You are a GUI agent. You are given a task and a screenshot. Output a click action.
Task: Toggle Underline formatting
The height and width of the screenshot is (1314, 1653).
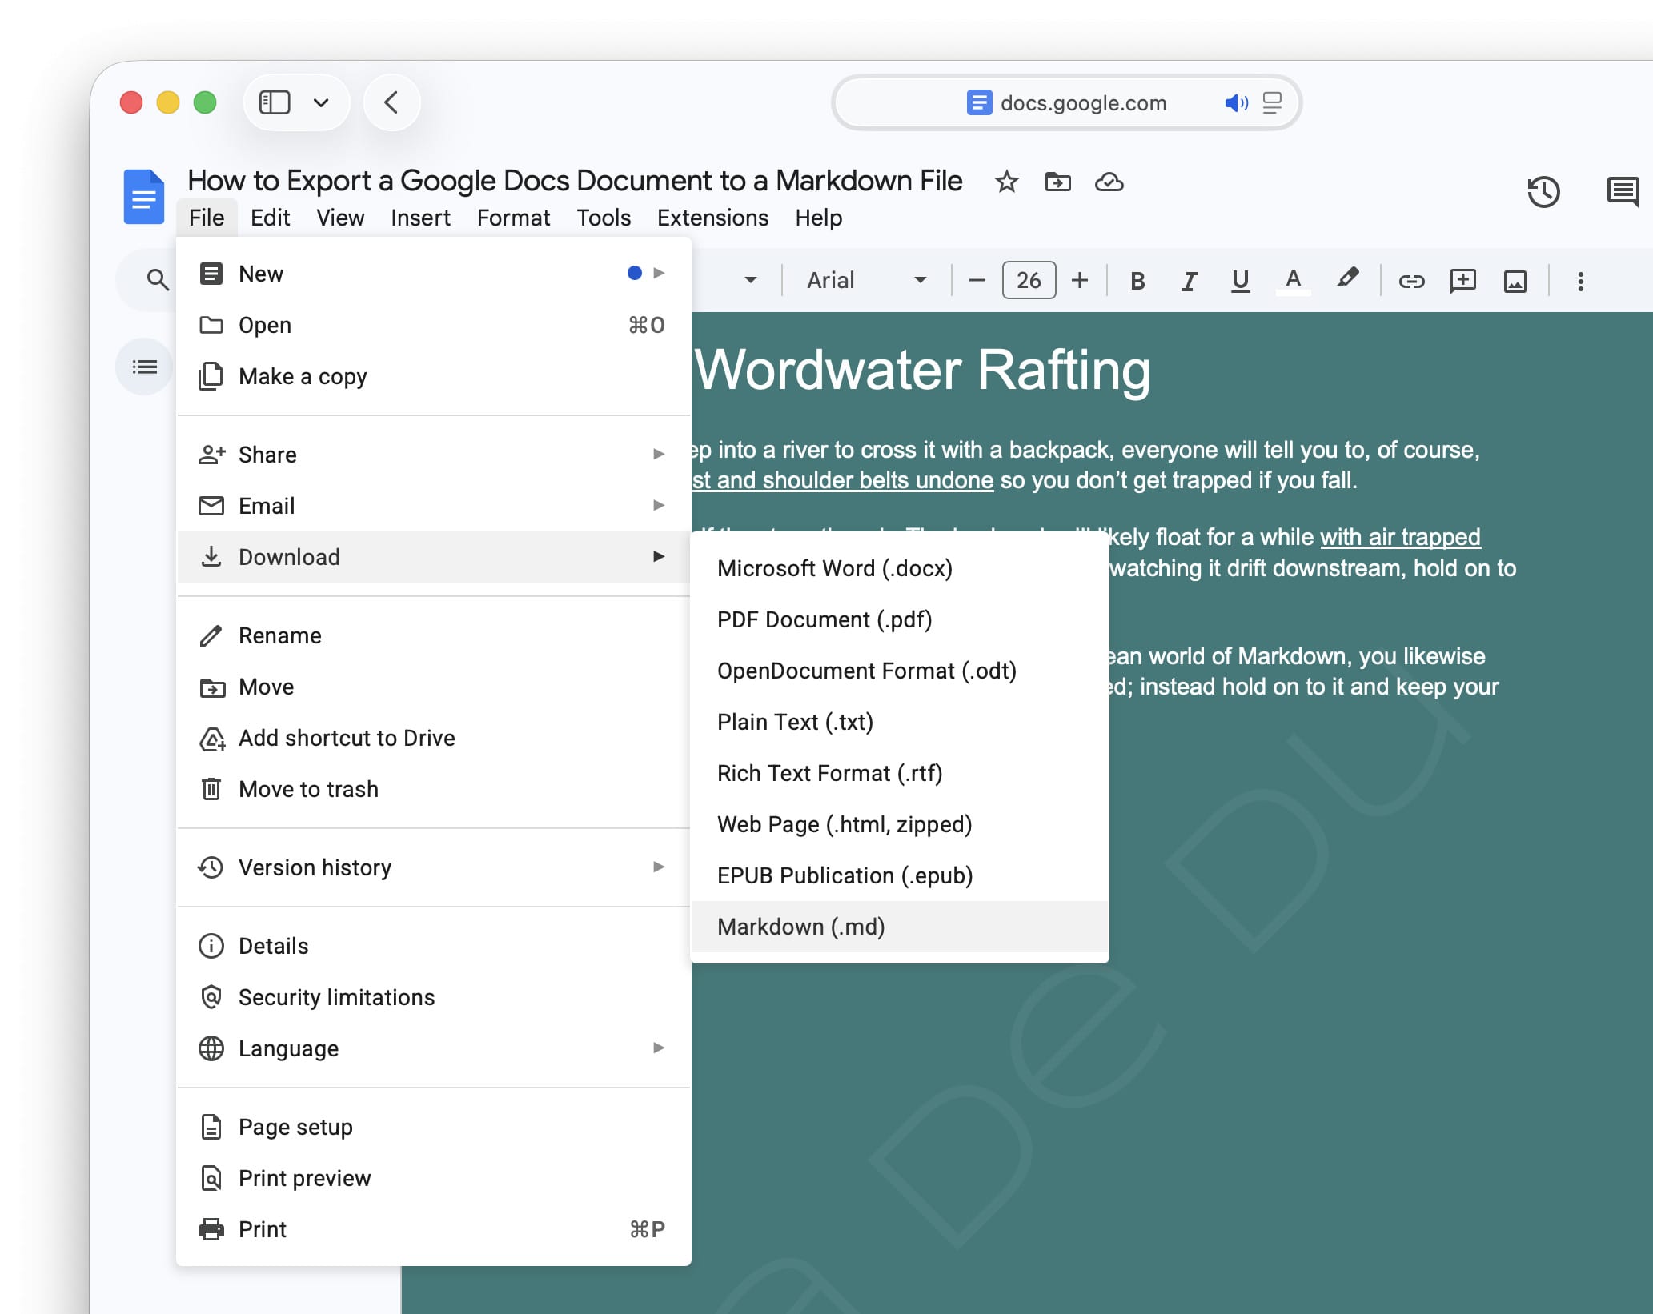click(x=1240, y=281)
